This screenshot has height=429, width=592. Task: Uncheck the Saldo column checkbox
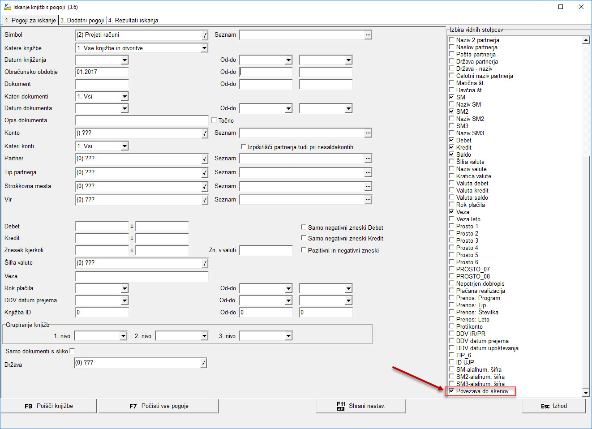[451, 154]
